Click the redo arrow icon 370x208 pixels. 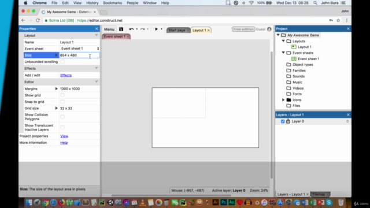[x=143, y=29]
